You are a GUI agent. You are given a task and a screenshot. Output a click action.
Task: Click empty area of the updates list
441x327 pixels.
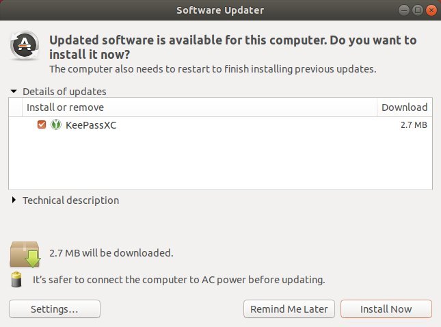pos(220,160)
